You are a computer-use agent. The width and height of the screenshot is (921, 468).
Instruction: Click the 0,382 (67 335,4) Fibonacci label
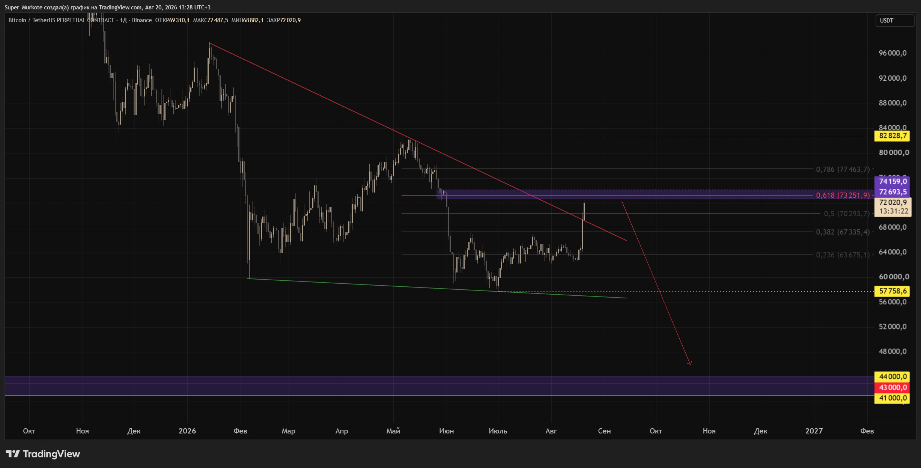[843, 232]
